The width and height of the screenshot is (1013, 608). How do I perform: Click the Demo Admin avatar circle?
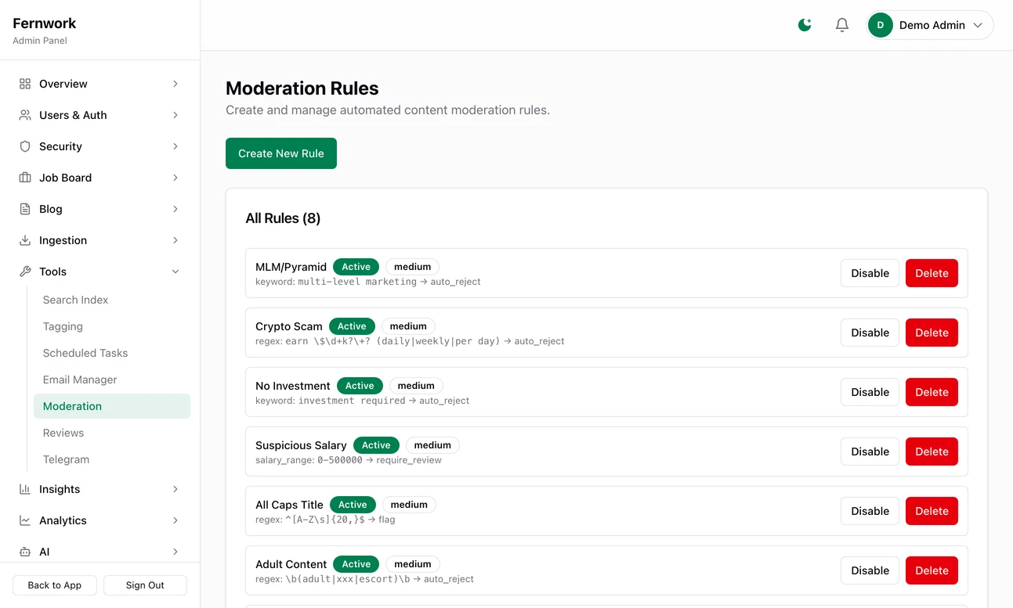pos(881,25)
